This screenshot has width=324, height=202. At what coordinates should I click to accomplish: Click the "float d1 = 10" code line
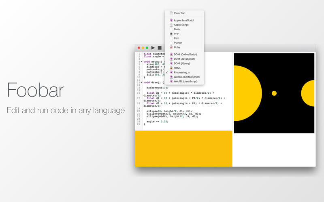click(179, 94)
